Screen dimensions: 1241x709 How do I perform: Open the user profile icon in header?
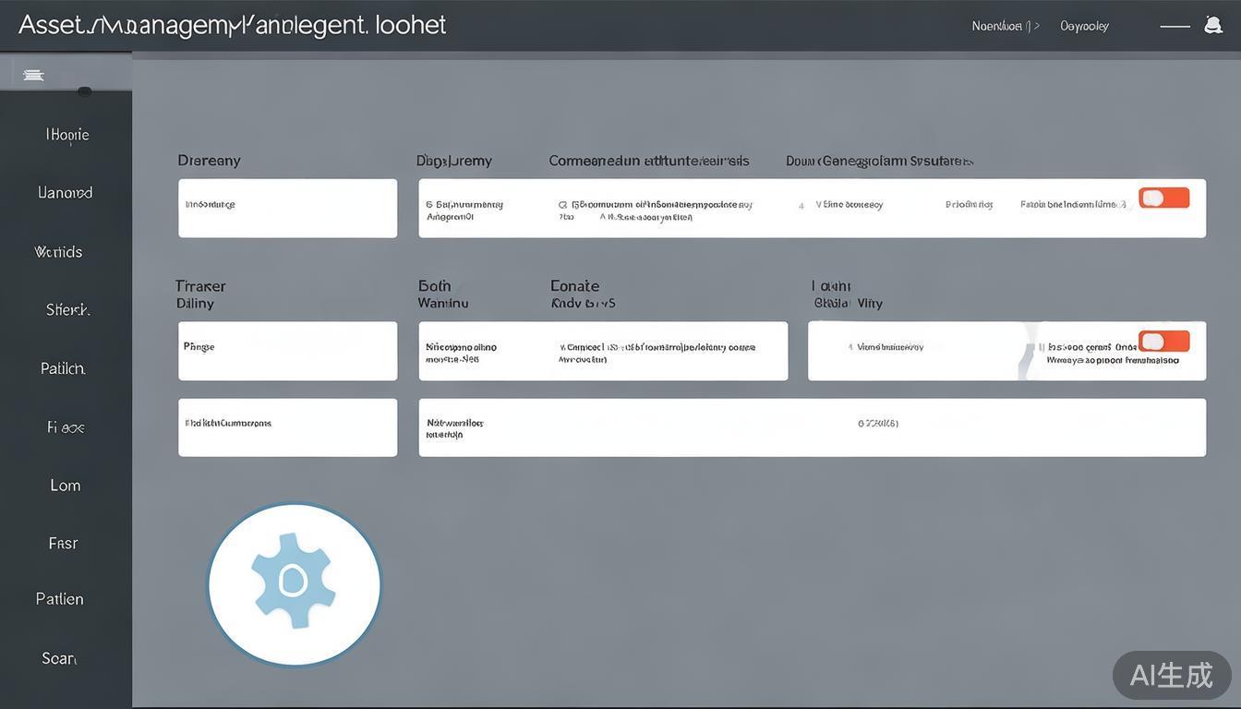tap(1212, 25)
